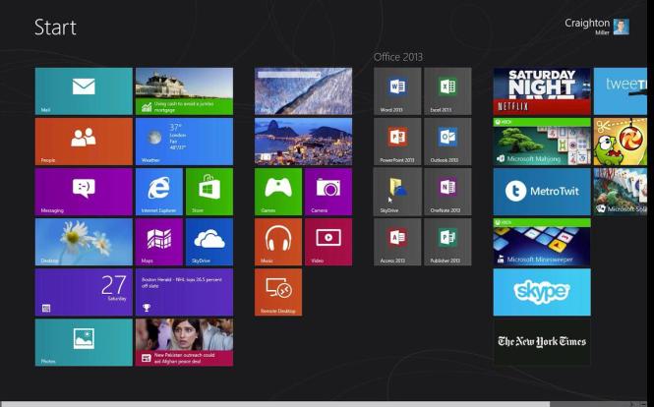The width and height of the screenshot is (654, 407).
Task: Open the Camera tile
Action: (328, 192)
